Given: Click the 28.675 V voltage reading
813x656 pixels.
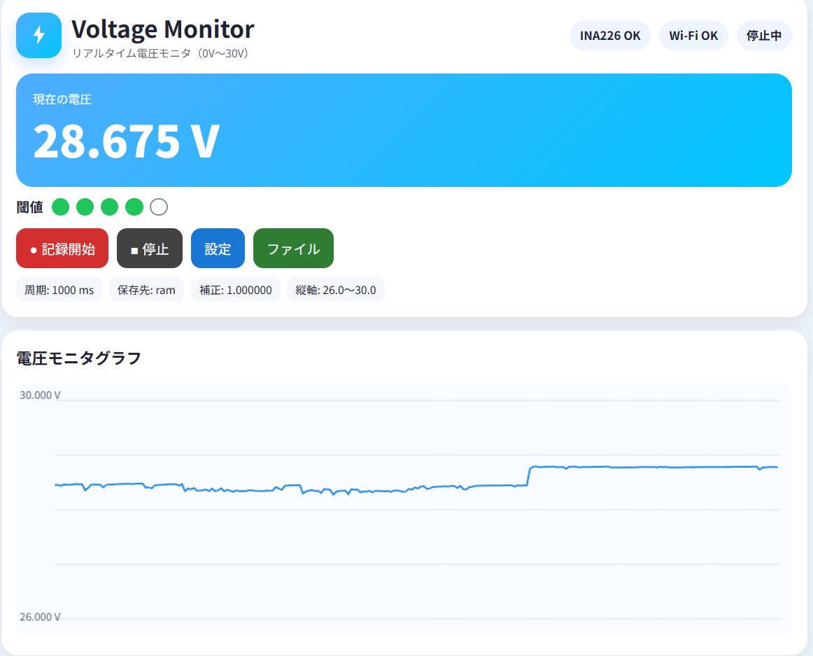Looking at the screenshot, I should click(127, 141).
